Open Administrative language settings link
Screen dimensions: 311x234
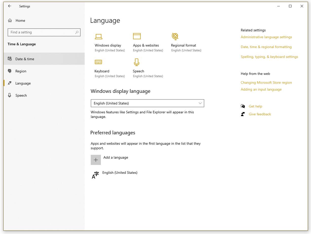[x=266, y=37]
